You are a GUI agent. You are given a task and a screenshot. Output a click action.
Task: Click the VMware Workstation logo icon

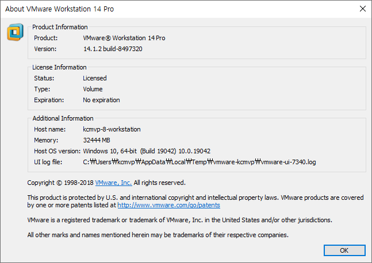pos(15,32)
